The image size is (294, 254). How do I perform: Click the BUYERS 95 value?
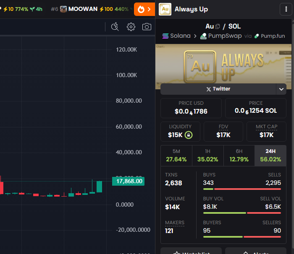(x=207, y=231)
